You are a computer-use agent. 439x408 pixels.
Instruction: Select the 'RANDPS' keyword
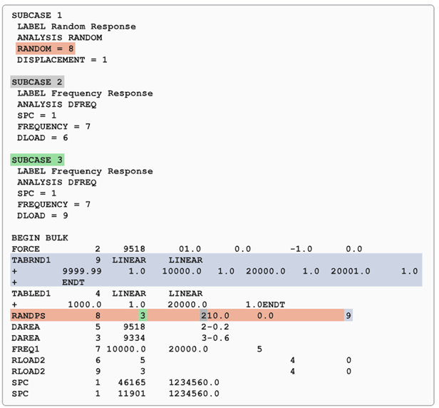tap(29, 315)
